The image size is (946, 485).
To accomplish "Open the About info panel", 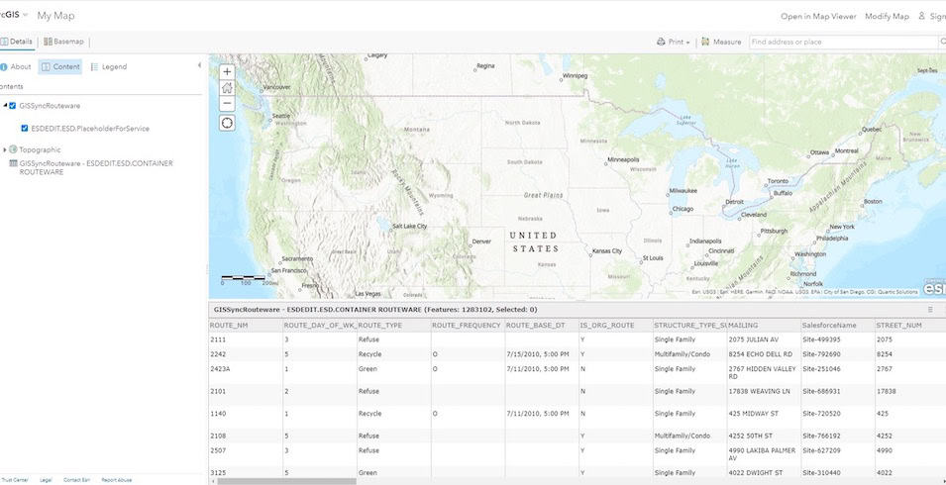I will pos(16,66).
